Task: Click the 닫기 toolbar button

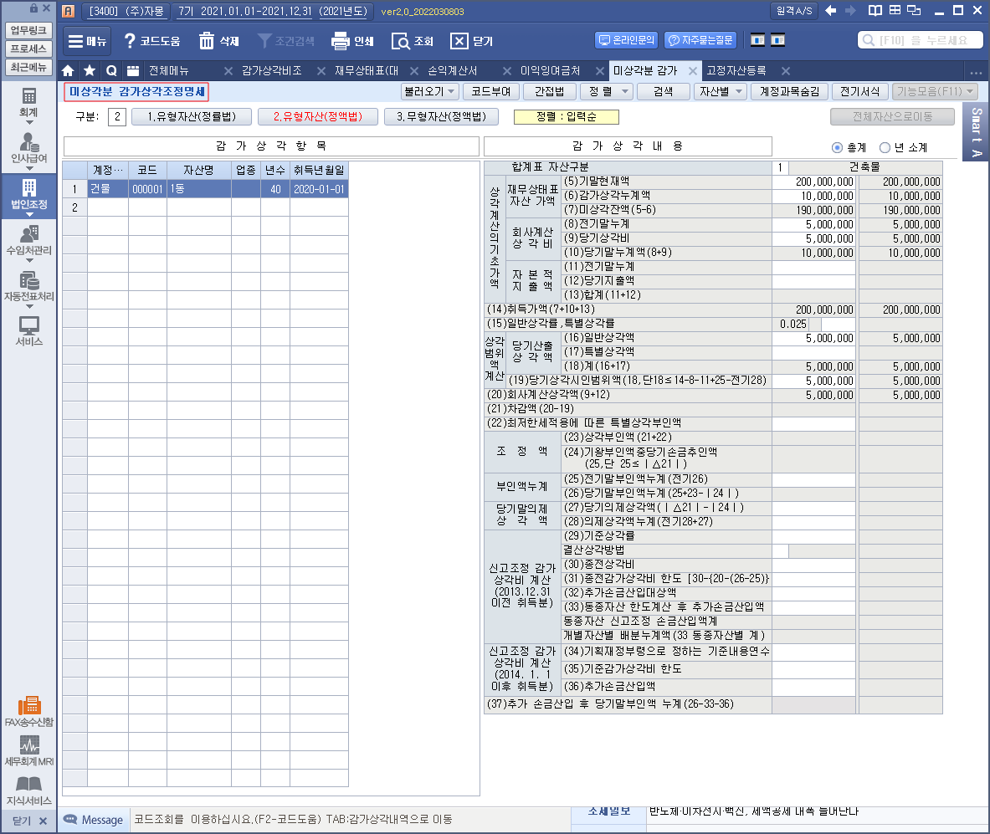Action: click(x=471, y=41)
